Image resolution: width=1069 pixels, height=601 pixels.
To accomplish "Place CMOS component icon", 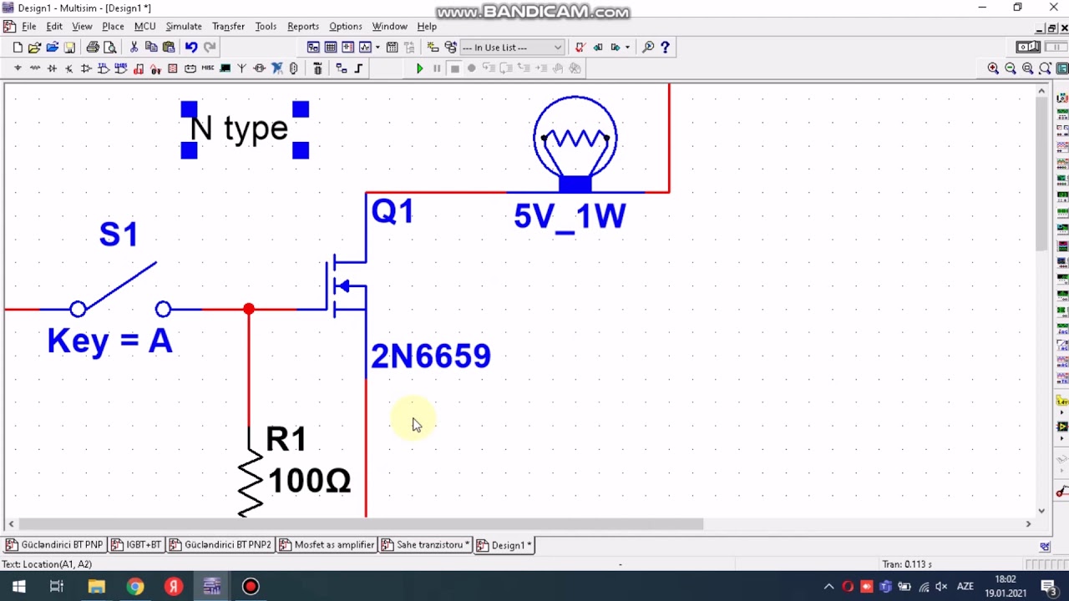I will click(x=120, y=68).
